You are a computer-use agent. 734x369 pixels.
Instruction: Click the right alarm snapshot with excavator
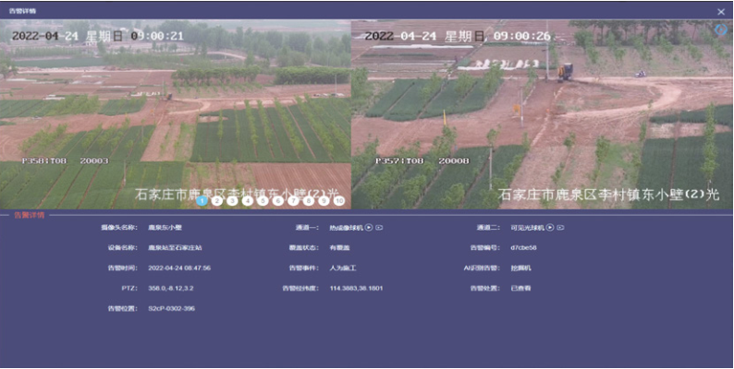541,111
